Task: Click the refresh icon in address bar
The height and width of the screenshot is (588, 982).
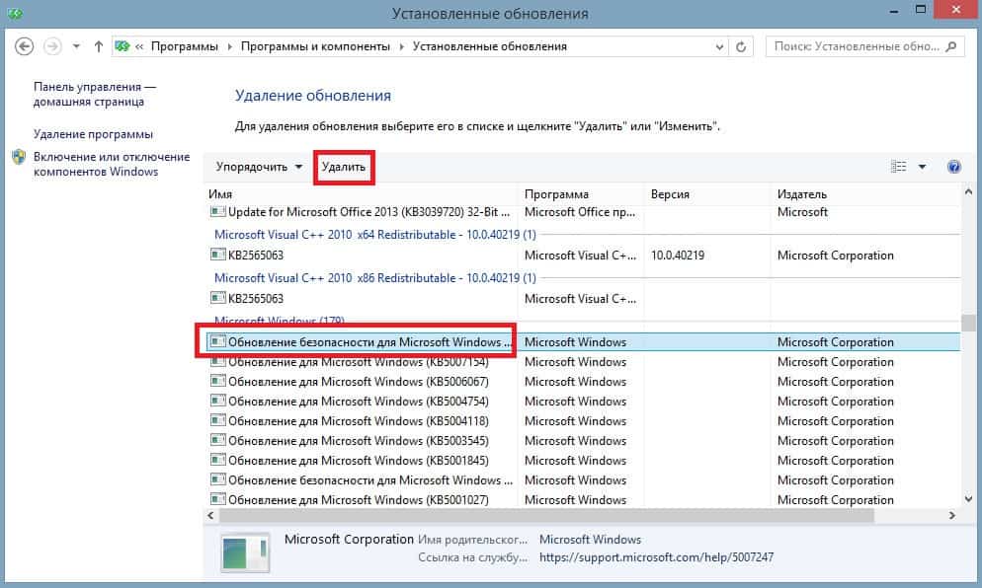Action: (742, 46)
